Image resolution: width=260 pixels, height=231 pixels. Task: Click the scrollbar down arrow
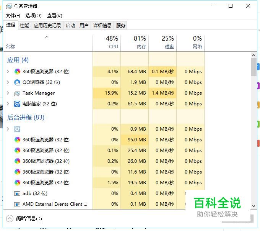[x=253, y=206]
